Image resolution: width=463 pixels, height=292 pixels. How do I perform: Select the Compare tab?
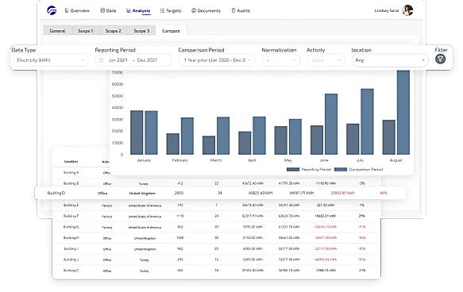click(x=171, y=31)
